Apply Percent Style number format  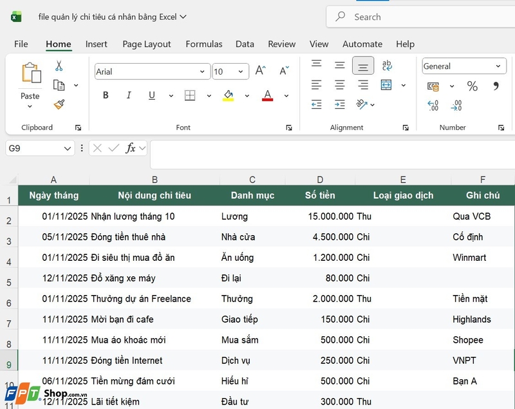pyautogui.click(x=472, y=86)
